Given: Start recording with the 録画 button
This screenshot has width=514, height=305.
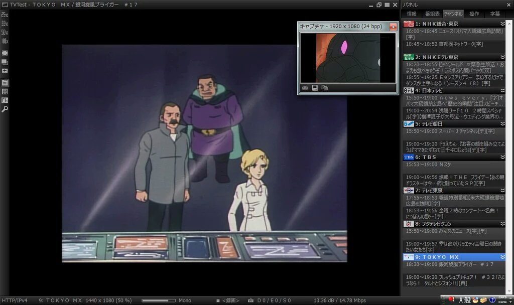Looking at the screenshot, I should point(228,300).
